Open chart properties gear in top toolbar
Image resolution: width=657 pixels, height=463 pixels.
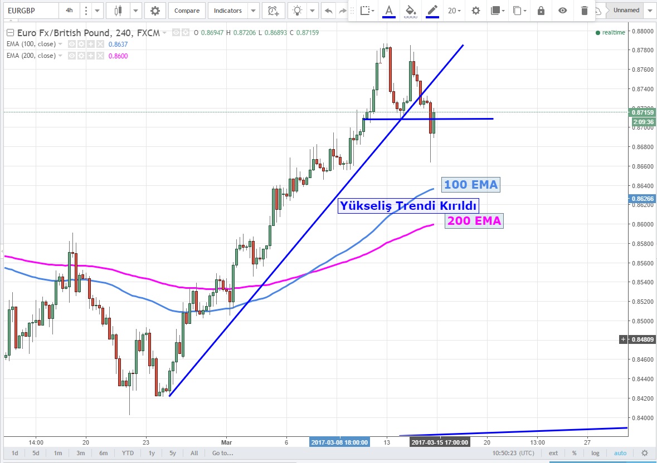pos(155,11)
